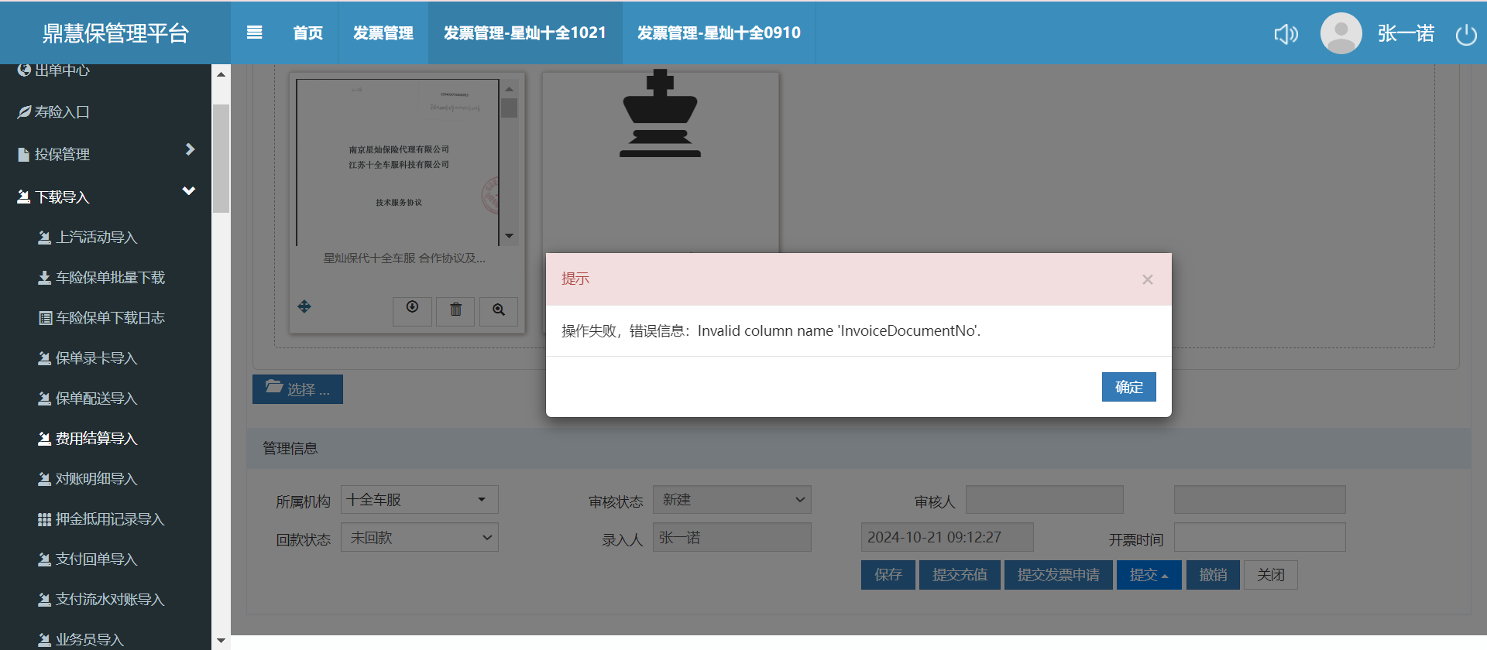This screenshot has height=650, width=1487.
Task: Click the 关闭 button
Action: (x=1271, y=575)
